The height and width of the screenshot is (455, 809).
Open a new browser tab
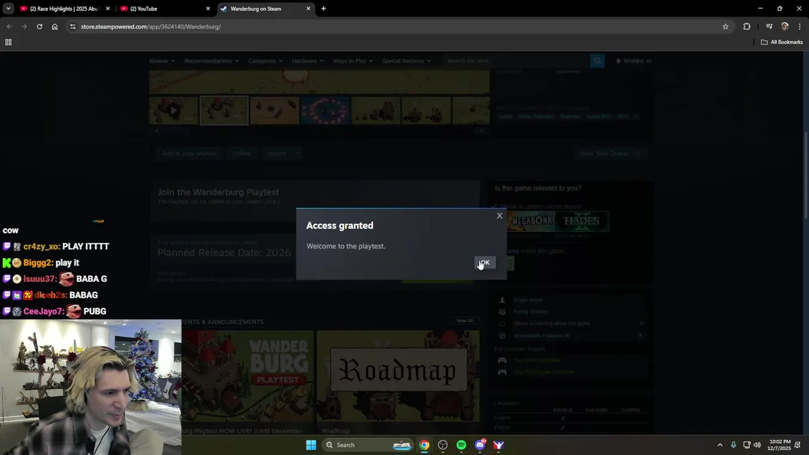(324, 9)
